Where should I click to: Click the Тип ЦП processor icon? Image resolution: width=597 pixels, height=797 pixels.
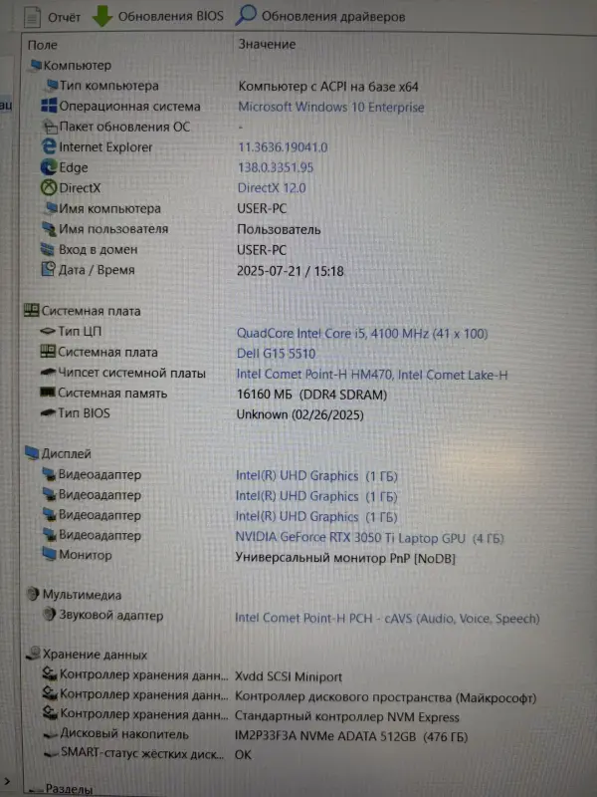[48, 331]
